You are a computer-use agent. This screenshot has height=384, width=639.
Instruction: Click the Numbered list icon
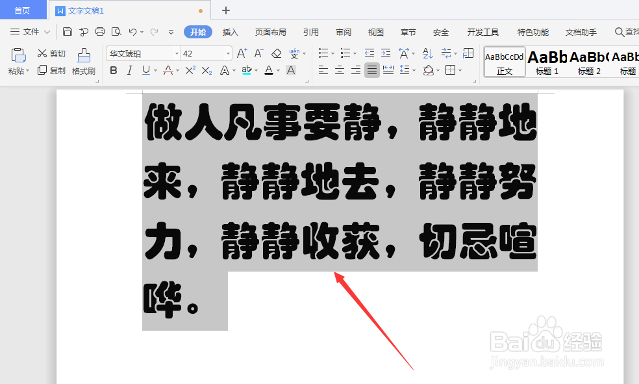point(345,53)
